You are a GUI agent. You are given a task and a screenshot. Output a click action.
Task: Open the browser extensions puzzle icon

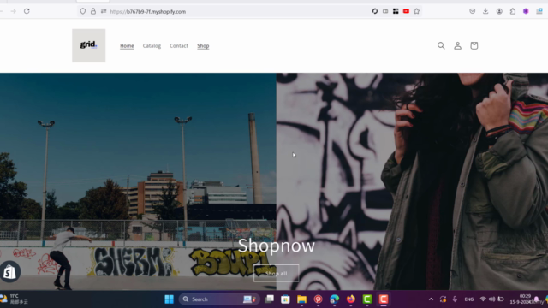[x=512, y=11]
